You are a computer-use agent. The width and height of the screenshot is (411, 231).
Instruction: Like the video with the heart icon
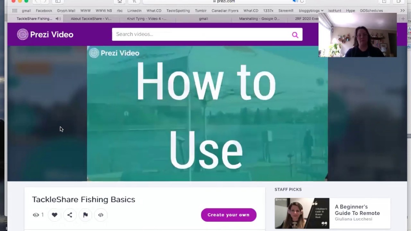tap(55, 215)
